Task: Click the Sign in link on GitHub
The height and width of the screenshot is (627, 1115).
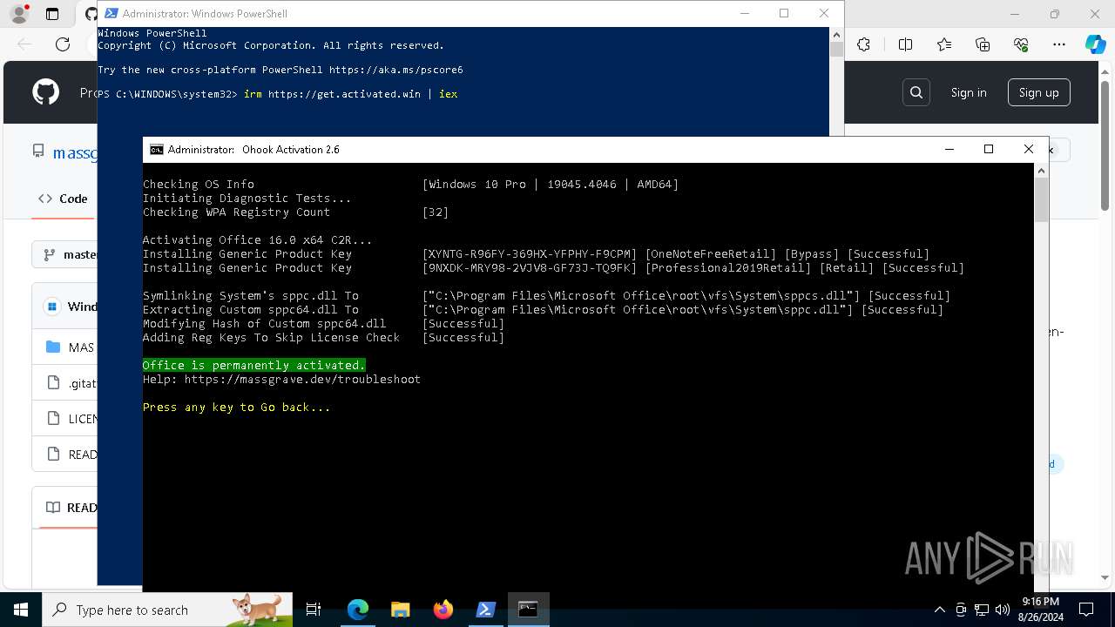Action: pyautogui.click(x=969, y=92)
